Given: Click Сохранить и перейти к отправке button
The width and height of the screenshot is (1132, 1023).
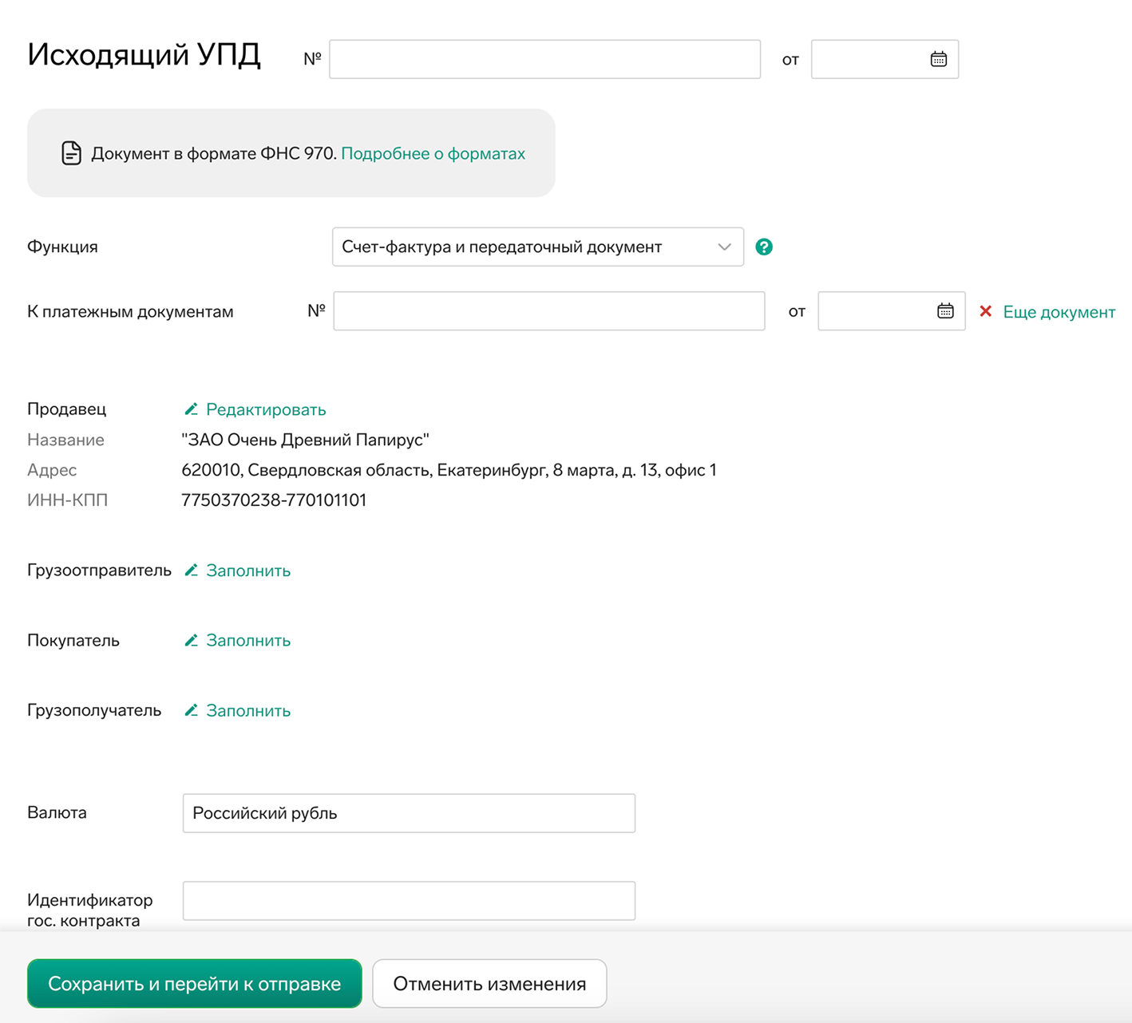Looking at the screenshot, I should [x=195, y=984].
